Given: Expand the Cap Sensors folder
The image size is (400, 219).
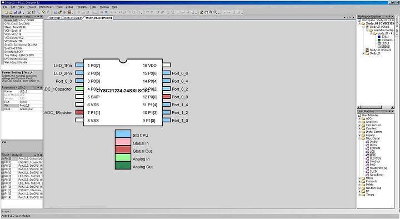Looking at the screenshot, I should [x=359, y=125].
